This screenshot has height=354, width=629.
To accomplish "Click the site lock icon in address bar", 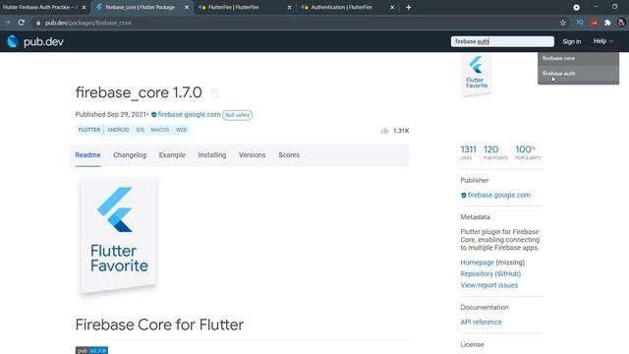I will [38, 23].
